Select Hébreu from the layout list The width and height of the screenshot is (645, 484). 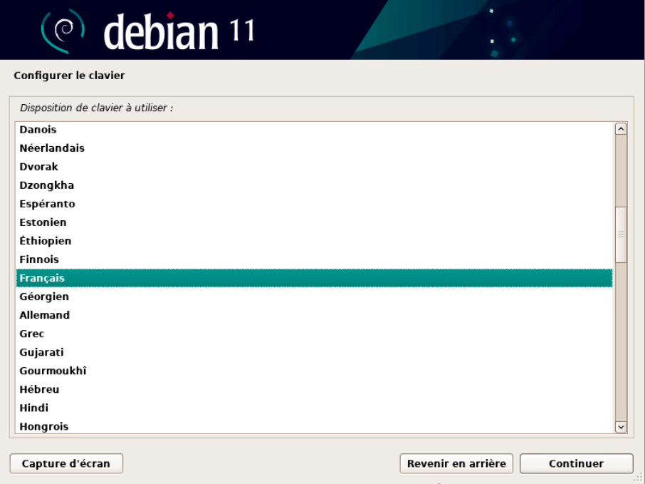(40, 389)
